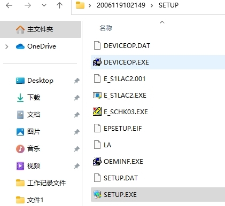Image resolution: width=225 pixels, height=206 pixels.
Task: Unpin Desktop using its pin icon
Action: click(77, 81)
